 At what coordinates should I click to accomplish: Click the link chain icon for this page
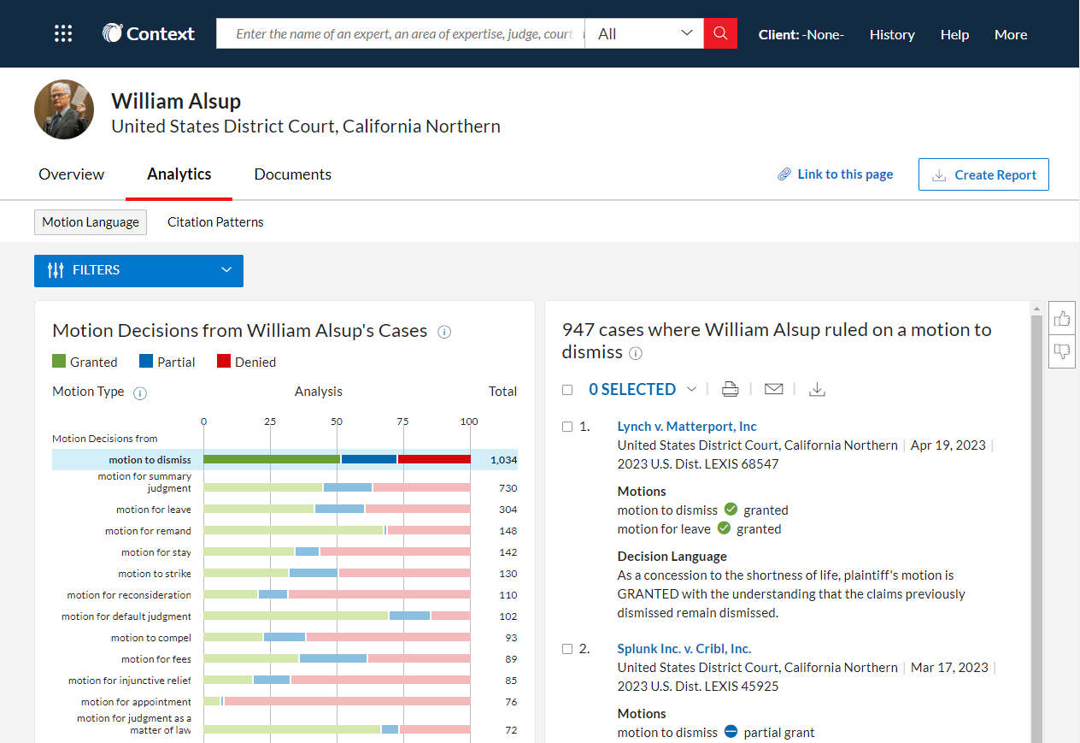coord(784,174)
